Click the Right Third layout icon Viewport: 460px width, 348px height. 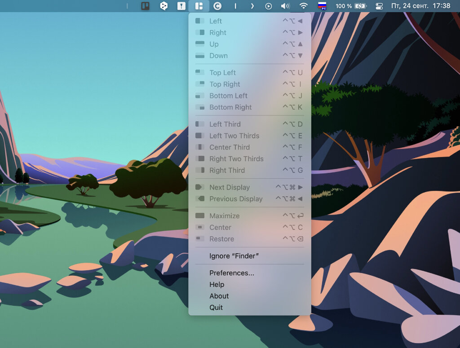tap(200, 170)
